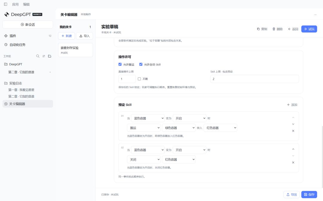Screen dimensions: 323x201
Task: Open Skill 01 state 开启 dropdown
Action: tap(190, 118)
